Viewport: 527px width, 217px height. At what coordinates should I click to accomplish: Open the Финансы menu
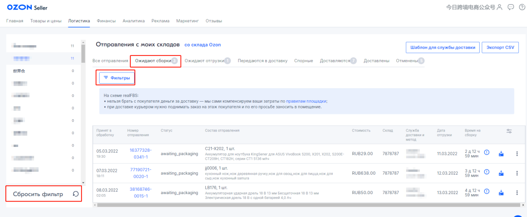click(x=106, y=21)
